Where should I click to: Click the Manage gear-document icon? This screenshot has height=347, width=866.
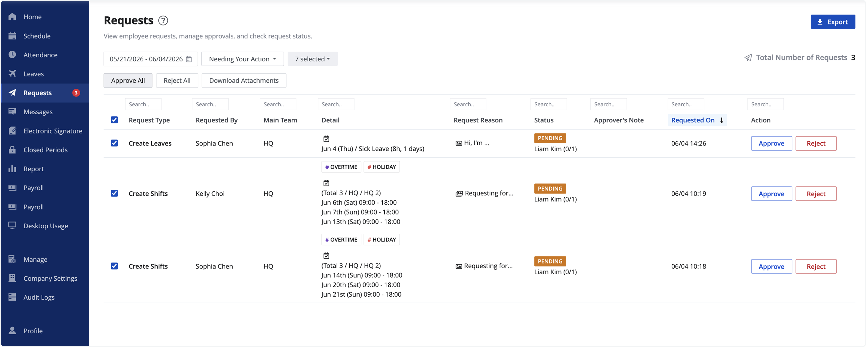(12, 259)
